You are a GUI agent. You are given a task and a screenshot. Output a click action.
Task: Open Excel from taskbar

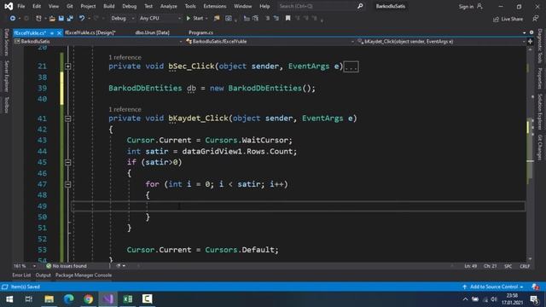click(128, 299)
